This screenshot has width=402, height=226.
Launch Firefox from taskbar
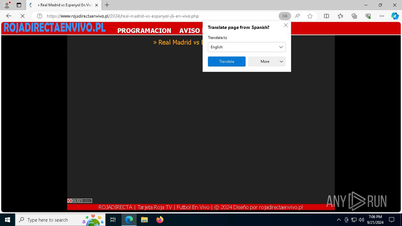click(x=160, y=220)
